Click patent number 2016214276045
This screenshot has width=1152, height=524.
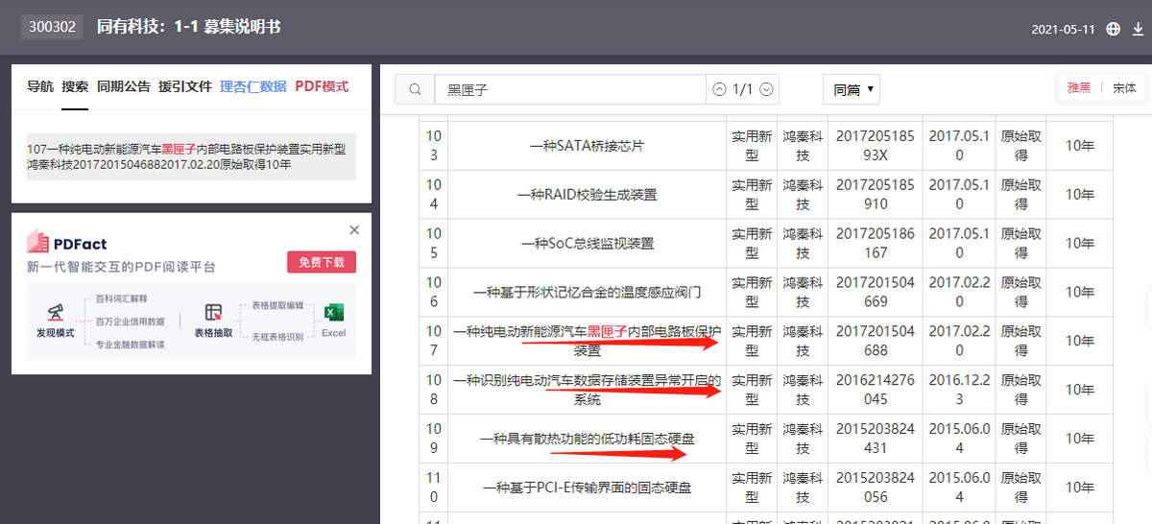(x=875, y=390)
